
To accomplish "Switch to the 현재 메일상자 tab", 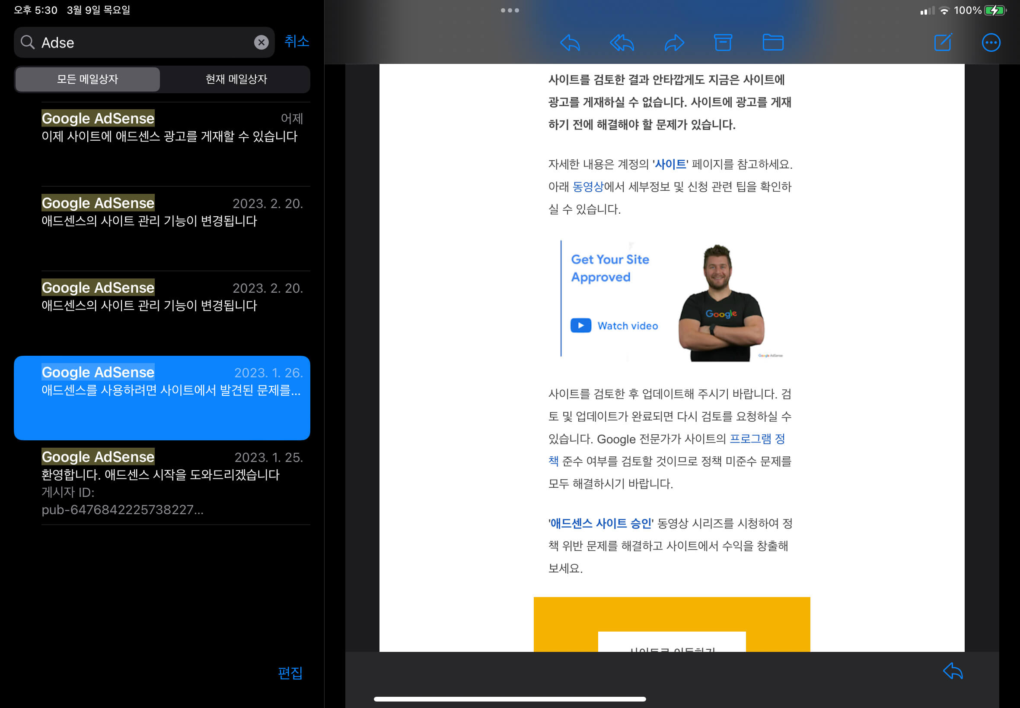I will 236,79.
